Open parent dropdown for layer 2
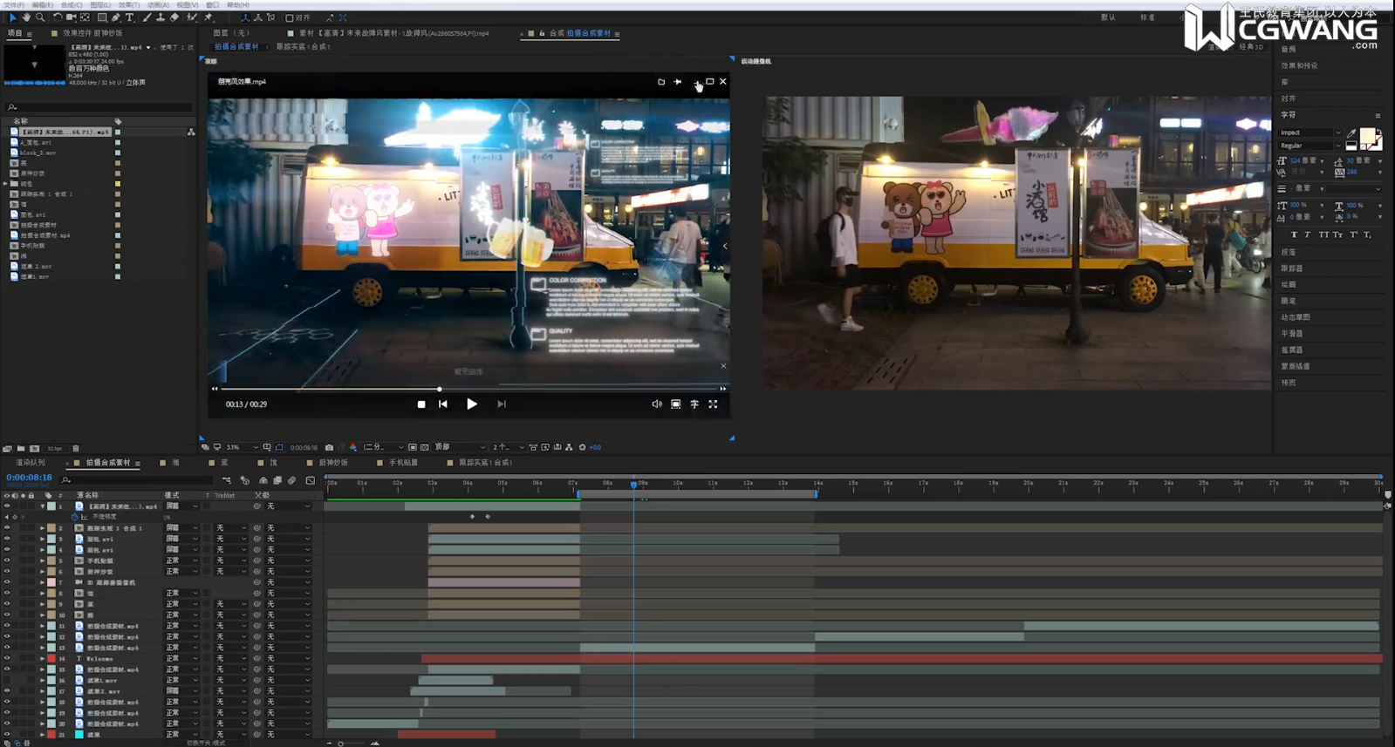The width and height of the screenshot is (1395, 747). pos(288,528)
